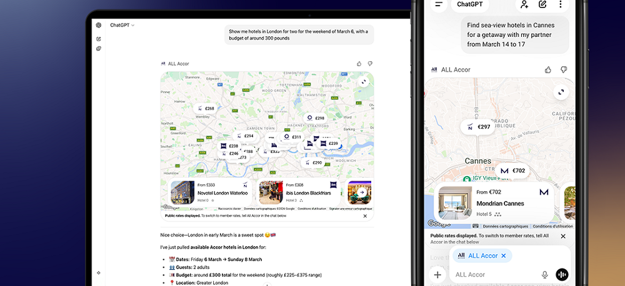Tap the compose new chat icon on phone

click(542, 4)
